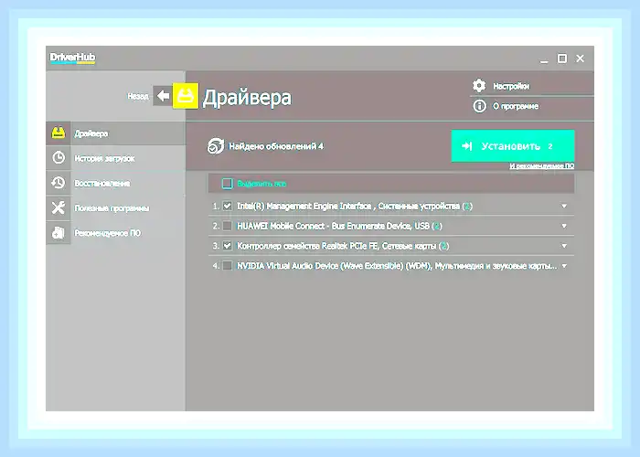640x457 pixels.
Task: Click the Найдено обновлений 4 text
Action: pos(276,146)
